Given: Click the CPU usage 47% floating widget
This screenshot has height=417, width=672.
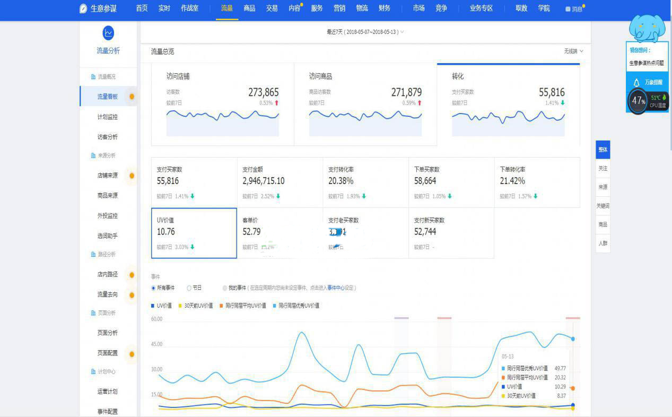Looking at the screenshot, I should tap(638, 101).
